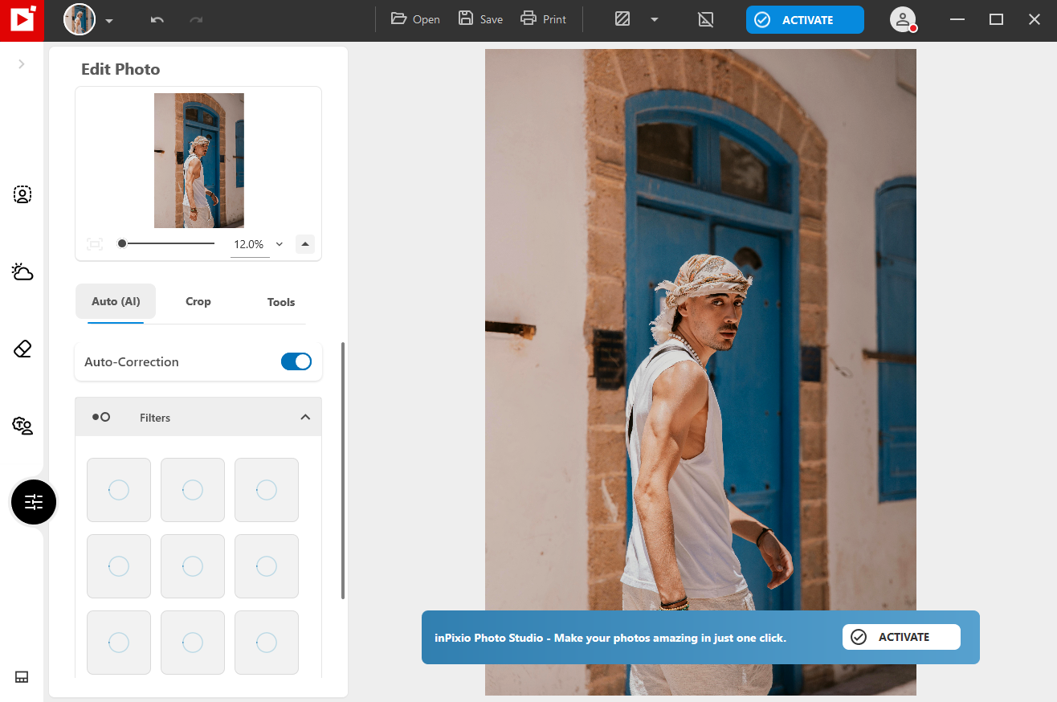Collapse the Filters section
1057x702 pixels.
click(305, 416)
